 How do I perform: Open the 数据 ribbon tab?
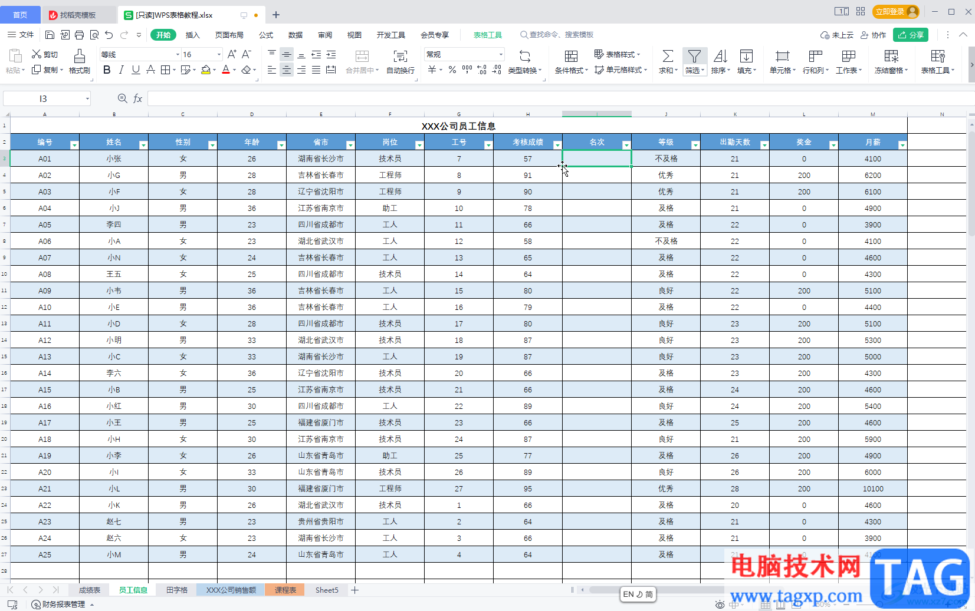(296, 35)
